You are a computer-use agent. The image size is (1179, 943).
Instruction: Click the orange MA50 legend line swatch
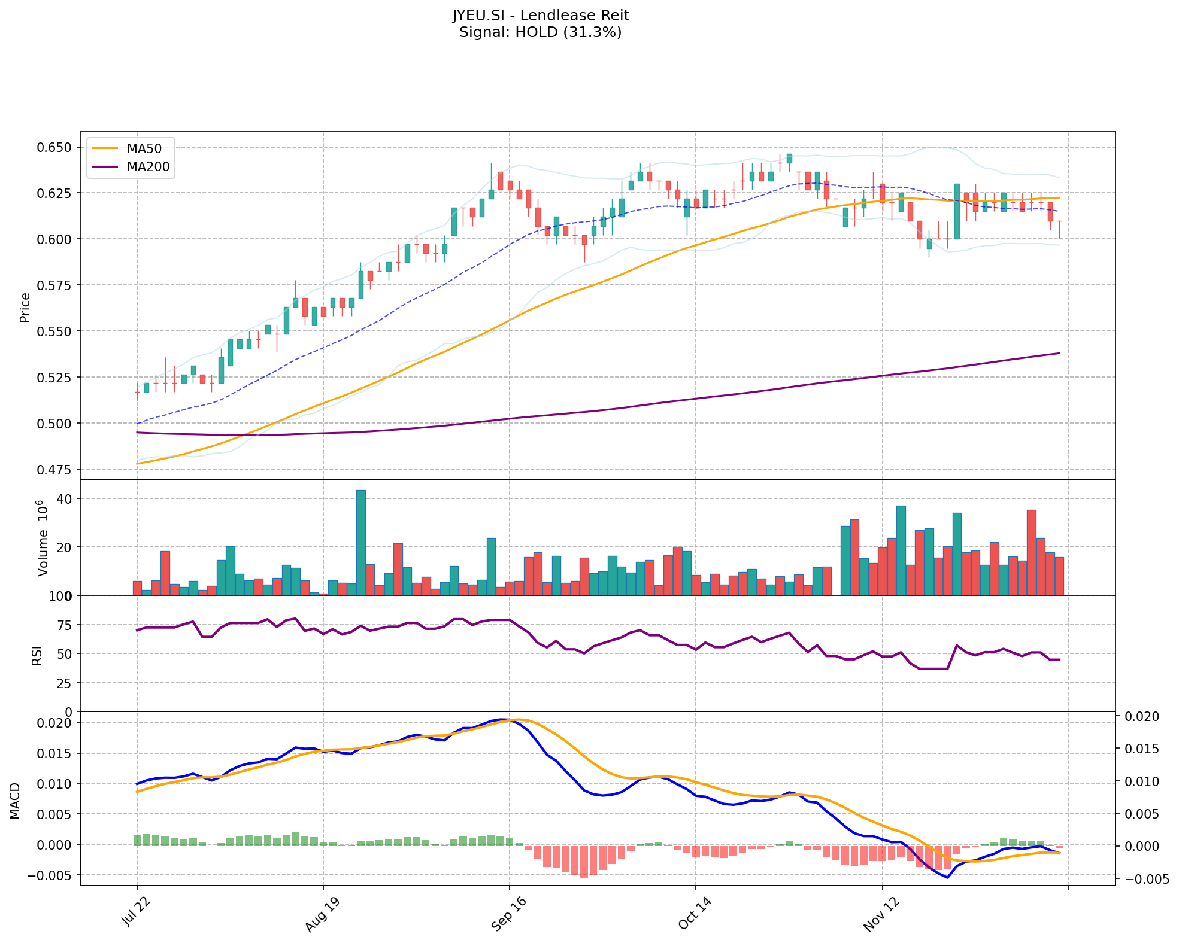point(105,148)
